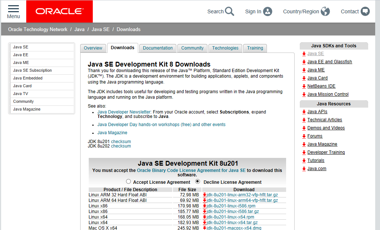Click download arrow icon for jdk-8u201-linux-x64.rpm

tap(204, 217)
